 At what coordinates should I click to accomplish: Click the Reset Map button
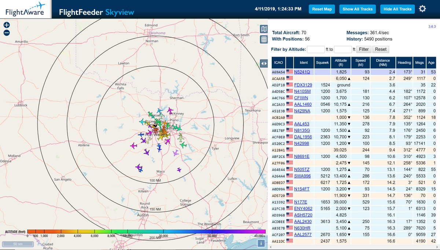click(322, 9)
